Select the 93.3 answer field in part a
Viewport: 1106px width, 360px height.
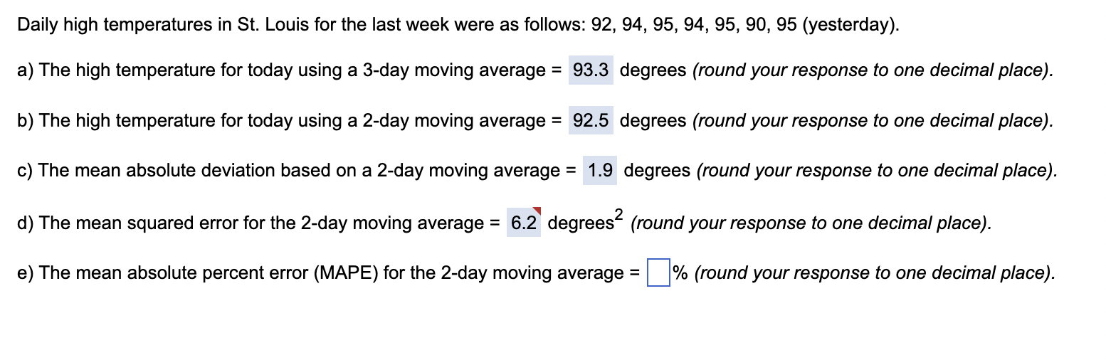591,70
